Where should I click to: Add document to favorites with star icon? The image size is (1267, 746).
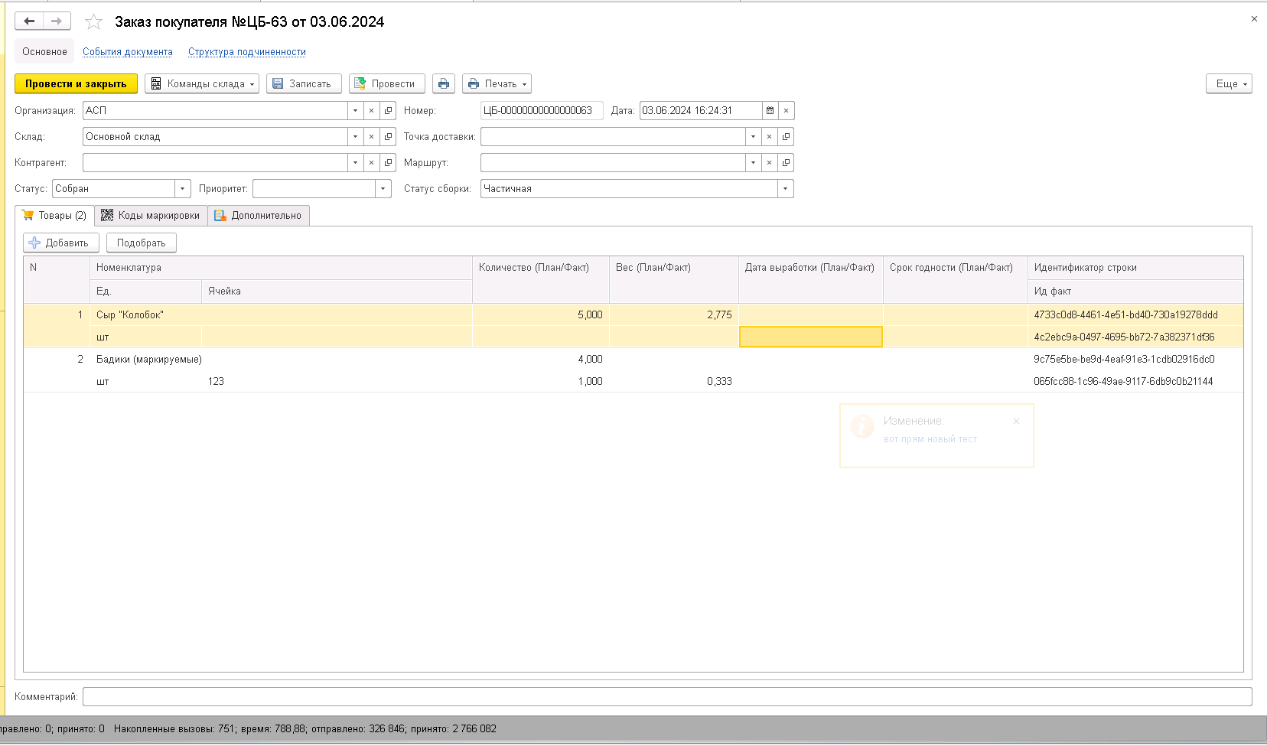pyautogui.click(x=93, y=21)
